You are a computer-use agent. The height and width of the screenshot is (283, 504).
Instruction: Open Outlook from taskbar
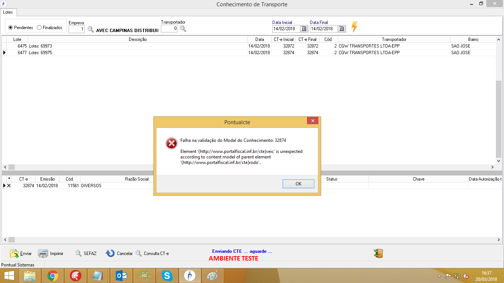121,276
